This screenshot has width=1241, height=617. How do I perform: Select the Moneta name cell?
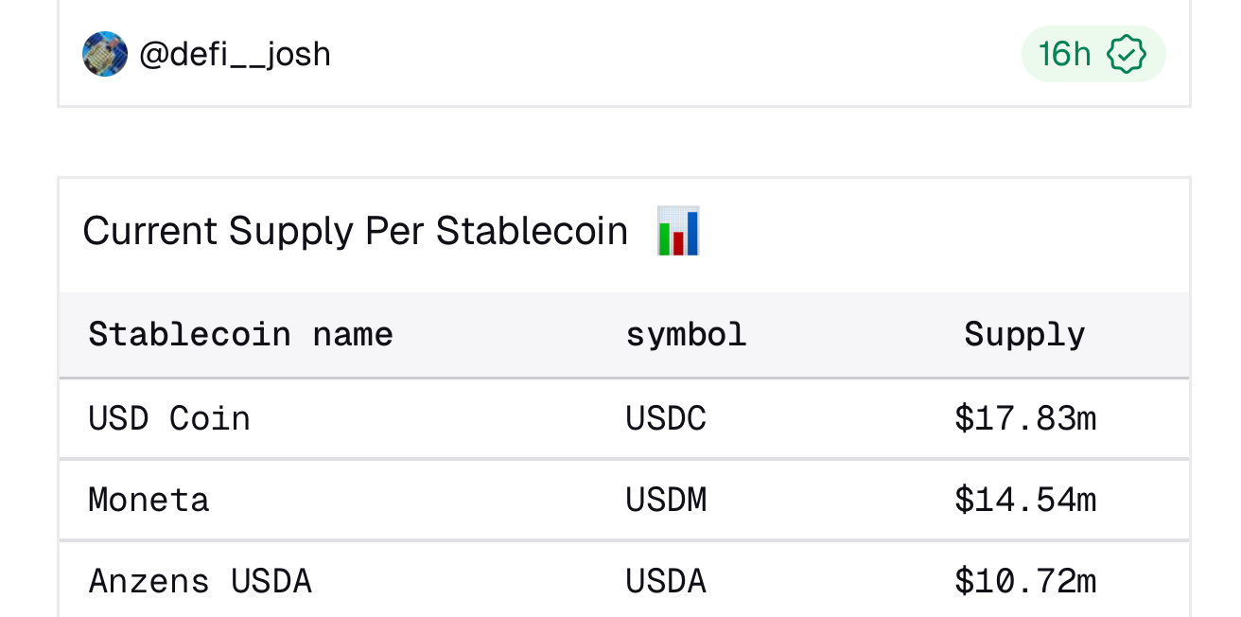(149, 500)
